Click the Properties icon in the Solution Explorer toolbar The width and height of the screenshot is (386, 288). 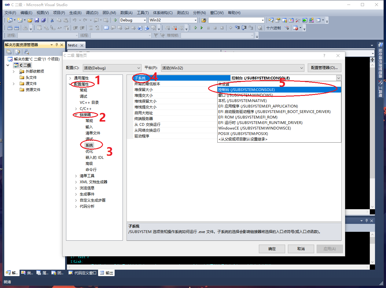tap(9, 52)
